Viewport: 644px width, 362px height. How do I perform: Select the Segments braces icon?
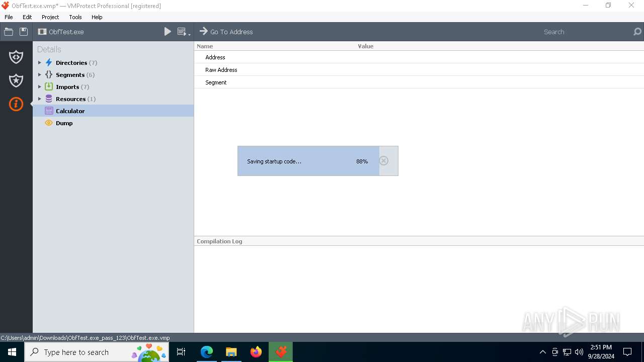click(x=49, y=75)
